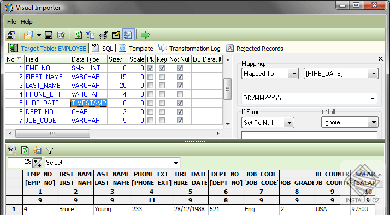Switch to the Template tab
Viewport: 390px width, 215px height.
[136, 48]
